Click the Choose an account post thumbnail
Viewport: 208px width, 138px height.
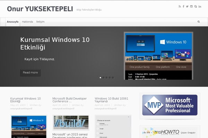(x=113, y=127)
